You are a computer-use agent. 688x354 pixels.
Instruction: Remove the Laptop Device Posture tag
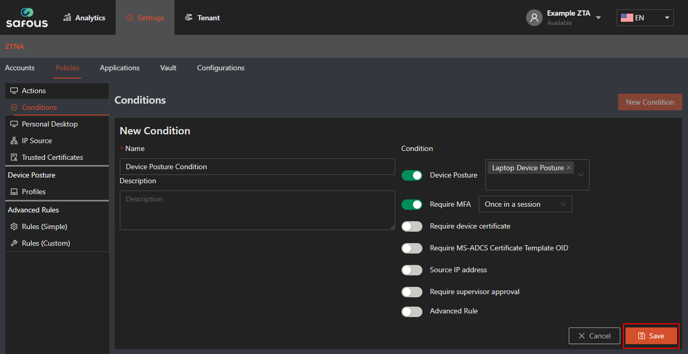[x=569, y=168]
